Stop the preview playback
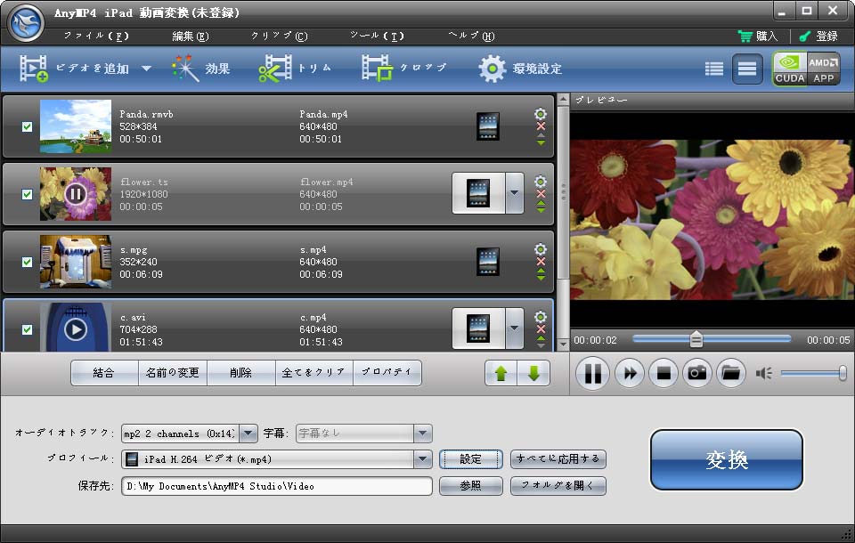The image size is (855, 543). point(664,373)
